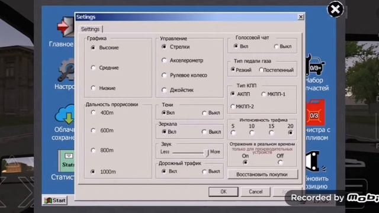The height and width of the screenshot is (213, 379).
Task: Turn real-time reflections Off
Action: click(x=280, y=163)
